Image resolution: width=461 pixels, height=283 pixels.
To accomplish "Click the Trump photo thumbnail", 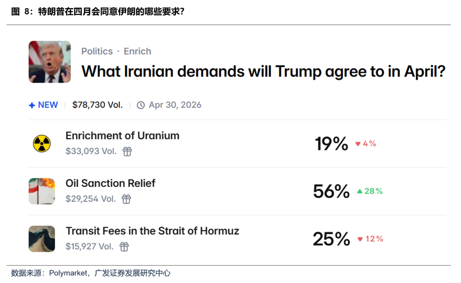I will click(50, 62).
